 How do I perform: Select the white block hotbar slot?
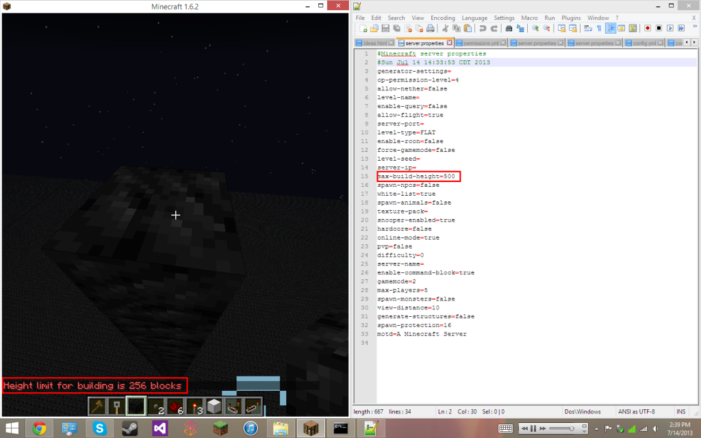[x=214, y=407]
